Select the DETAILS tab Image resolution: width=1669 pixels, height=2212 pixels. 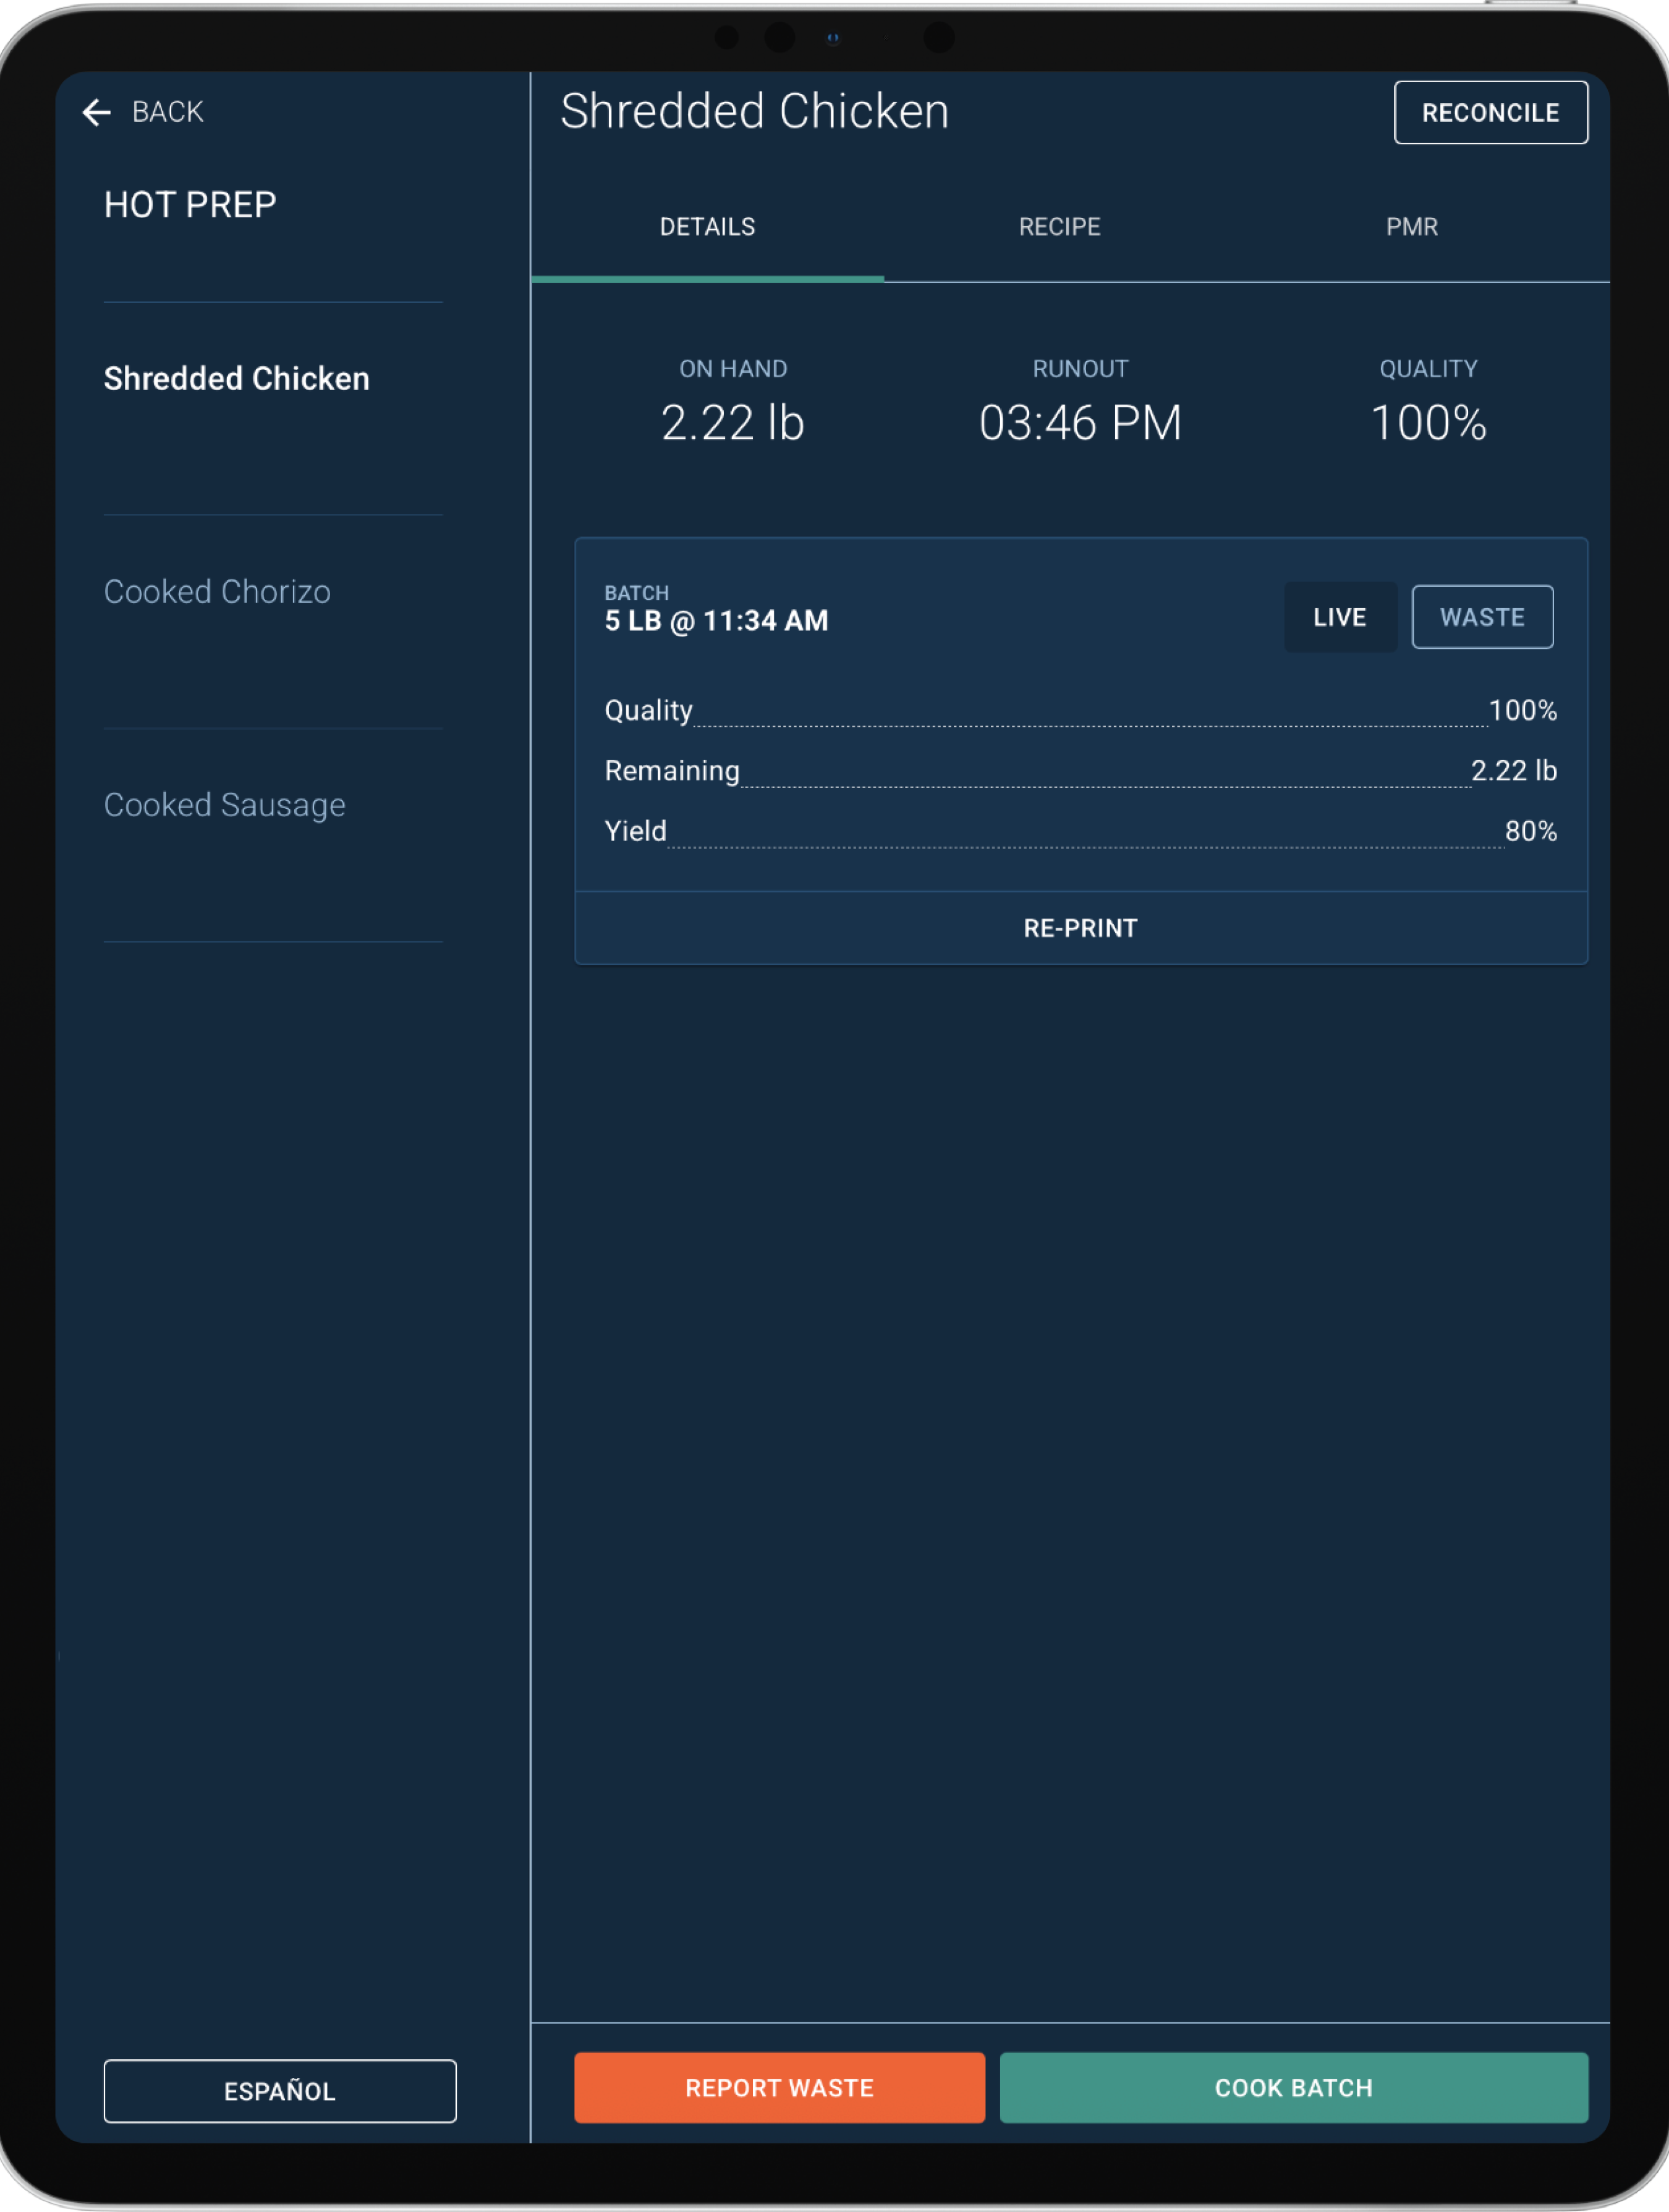(x=707, y=227)
